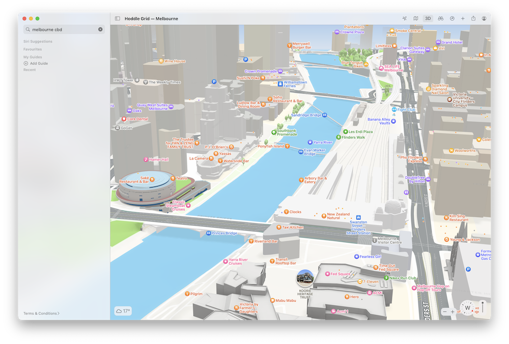Open the account profile icon
The height and width of the screenshot is (344, 509).
point(484,18)
